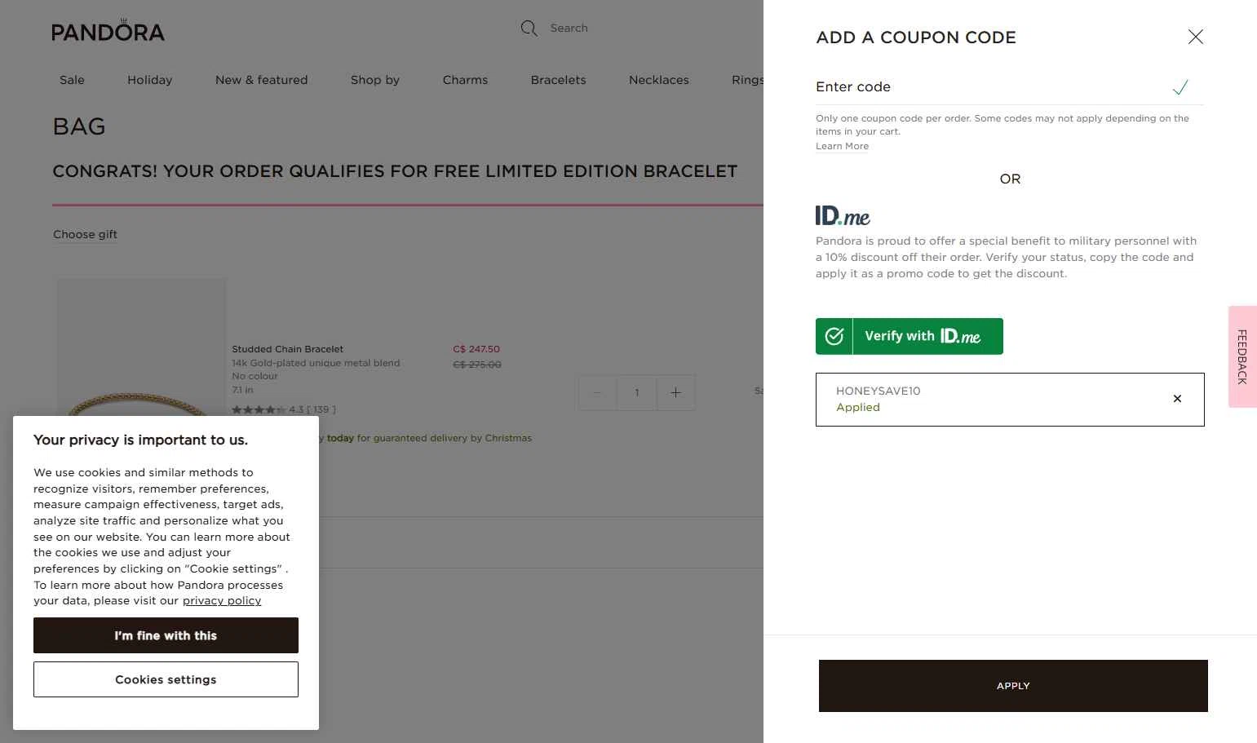The image size is (1257, 743).
Task: Click the star rating of the bracelet
Action: pyautogui.click(x=259, y=409)
